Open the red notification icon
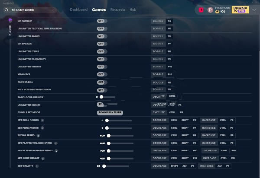This screenshot has height=178, width=260. (x=201, y=10)
